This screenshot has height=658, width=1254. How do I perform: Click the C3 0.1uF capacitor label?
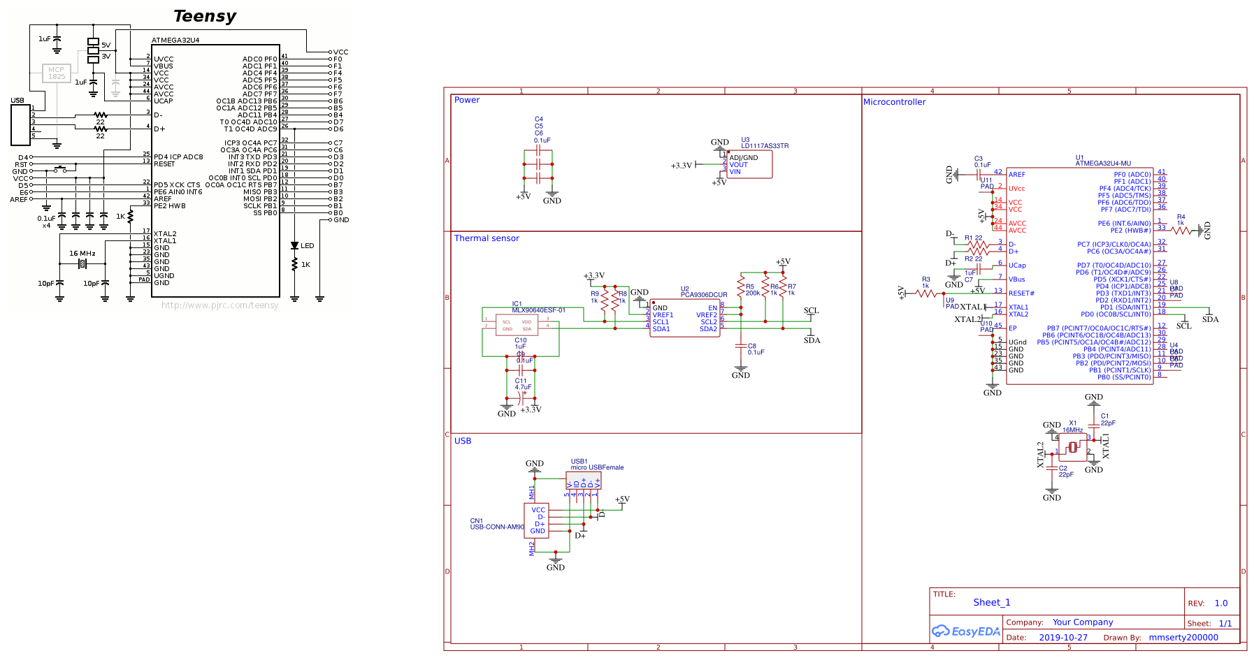coord(982,162)
